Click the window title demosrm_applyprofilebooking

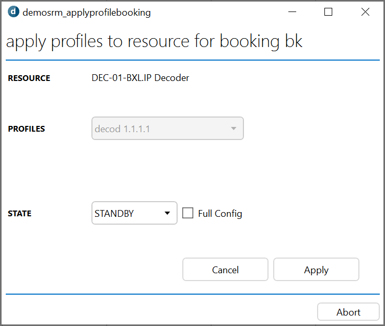86,13
